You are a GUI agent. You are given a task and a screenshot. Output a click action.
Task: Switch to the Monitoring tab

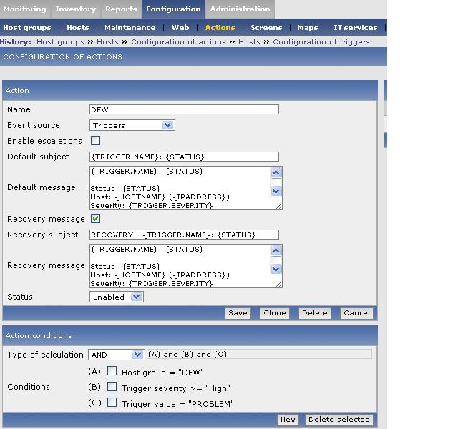pos(25,9)
